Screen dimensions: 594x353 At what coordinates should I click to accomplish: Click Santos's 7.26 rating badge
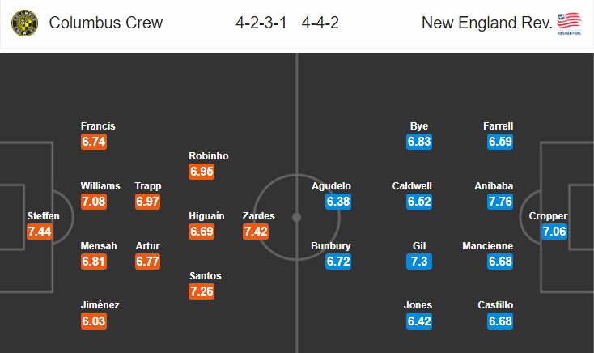202,291
